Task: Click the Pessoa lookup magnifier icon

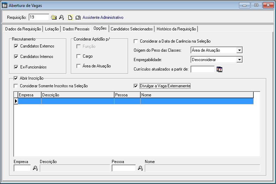Action: (x=140, y=168)
